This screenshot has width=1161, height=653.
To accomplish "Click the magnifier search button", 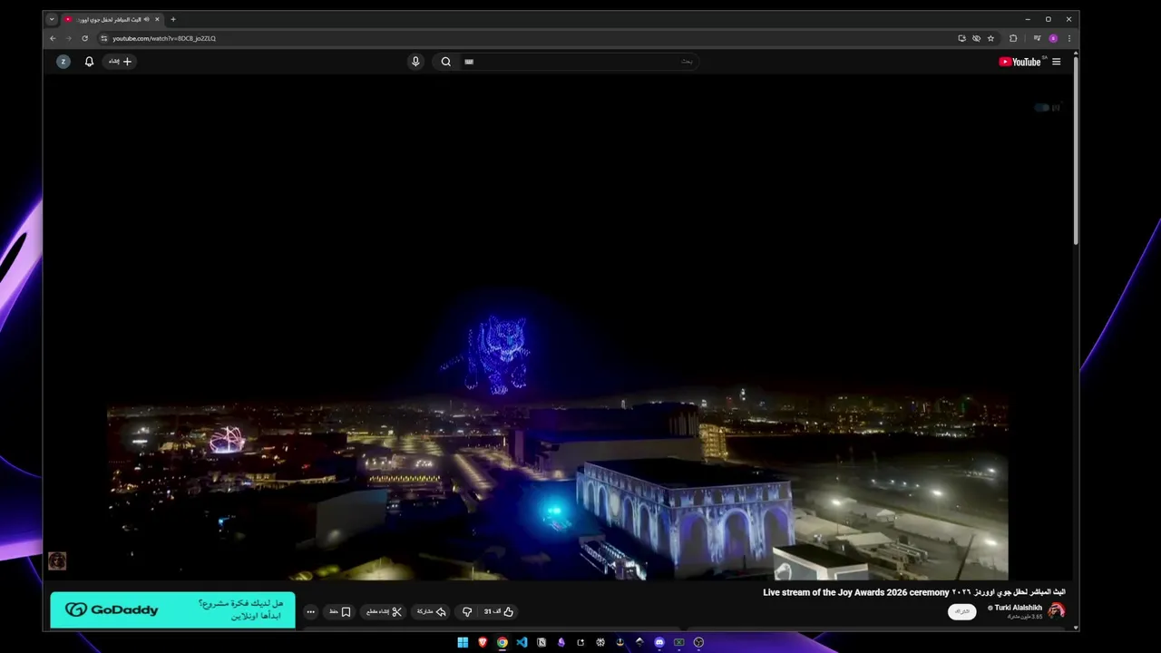I will click(445, 62).
